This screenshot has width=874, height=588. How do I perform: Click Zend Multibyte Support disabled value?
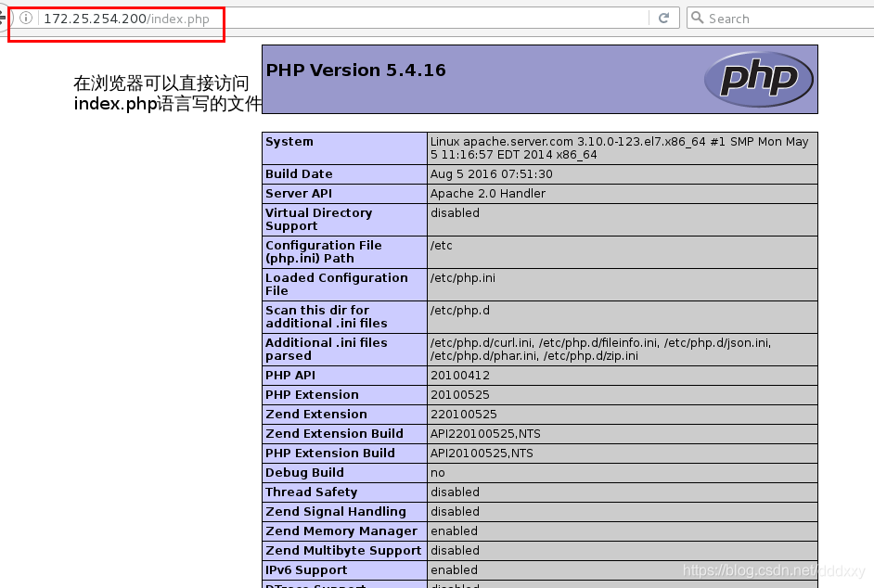click(455, 551)
